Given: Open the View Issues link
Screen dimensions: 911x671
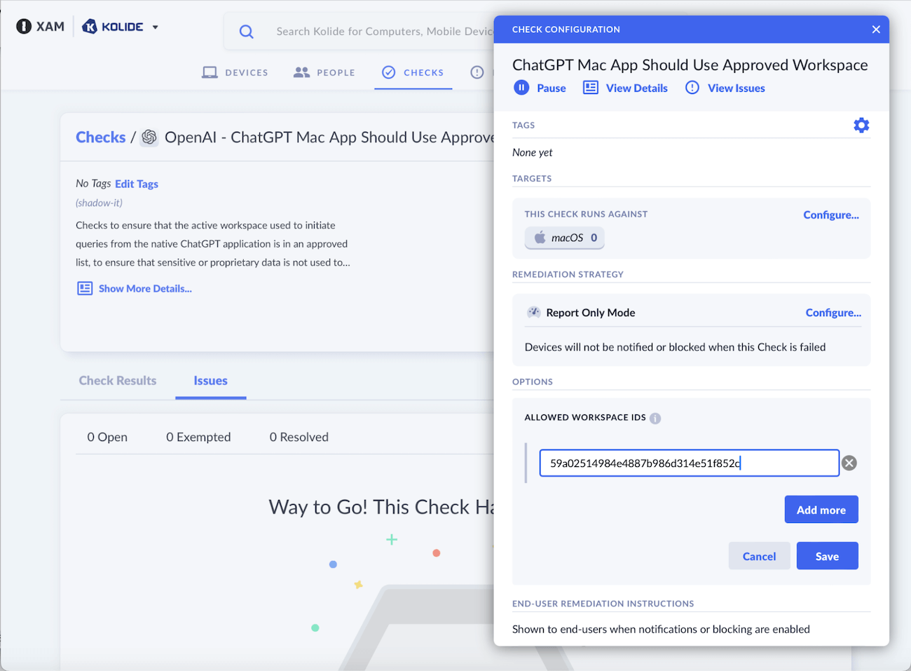Looking at the screenshot, I should [x=737, y=88].
